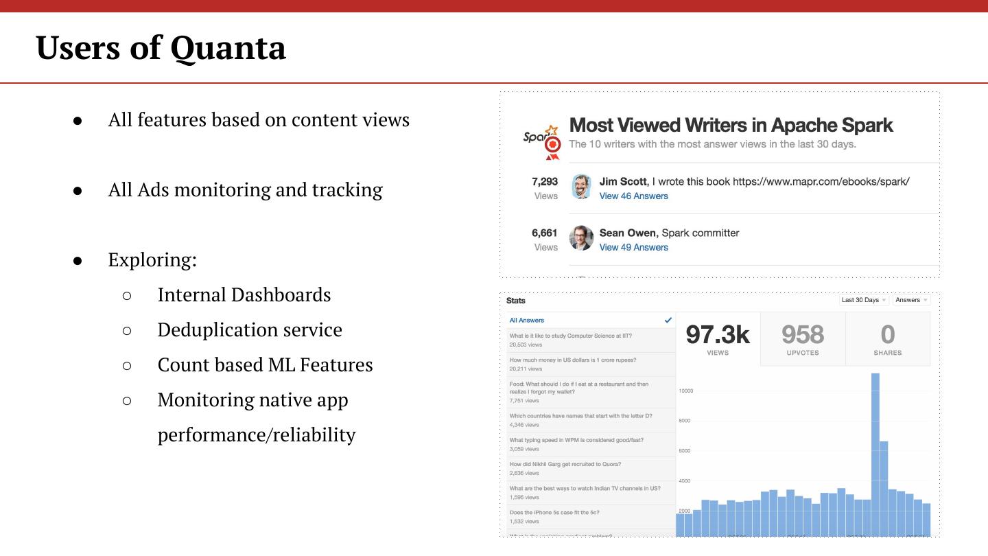The image size is (988, 556).
Task: Click the 'Monitoring native app' sub-bullet text
Action: click(257, 417)
